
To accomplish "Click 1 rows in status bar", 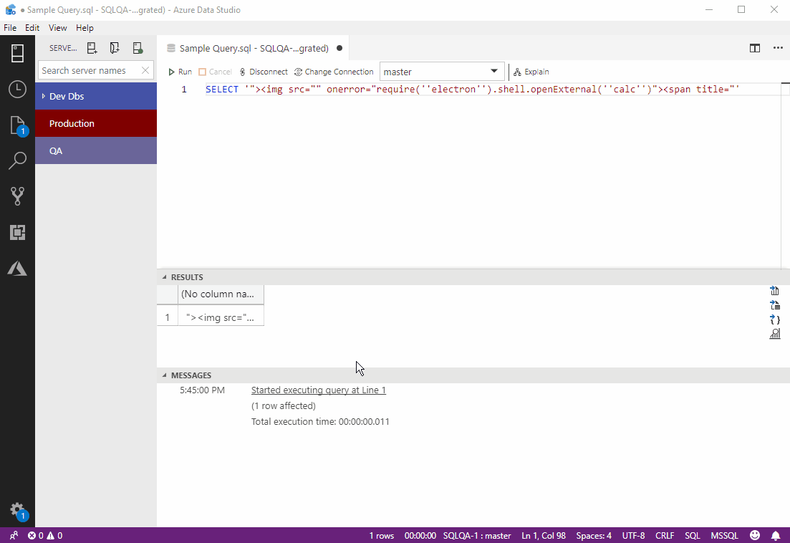I will pyautogui.click(x=382, y=535).
